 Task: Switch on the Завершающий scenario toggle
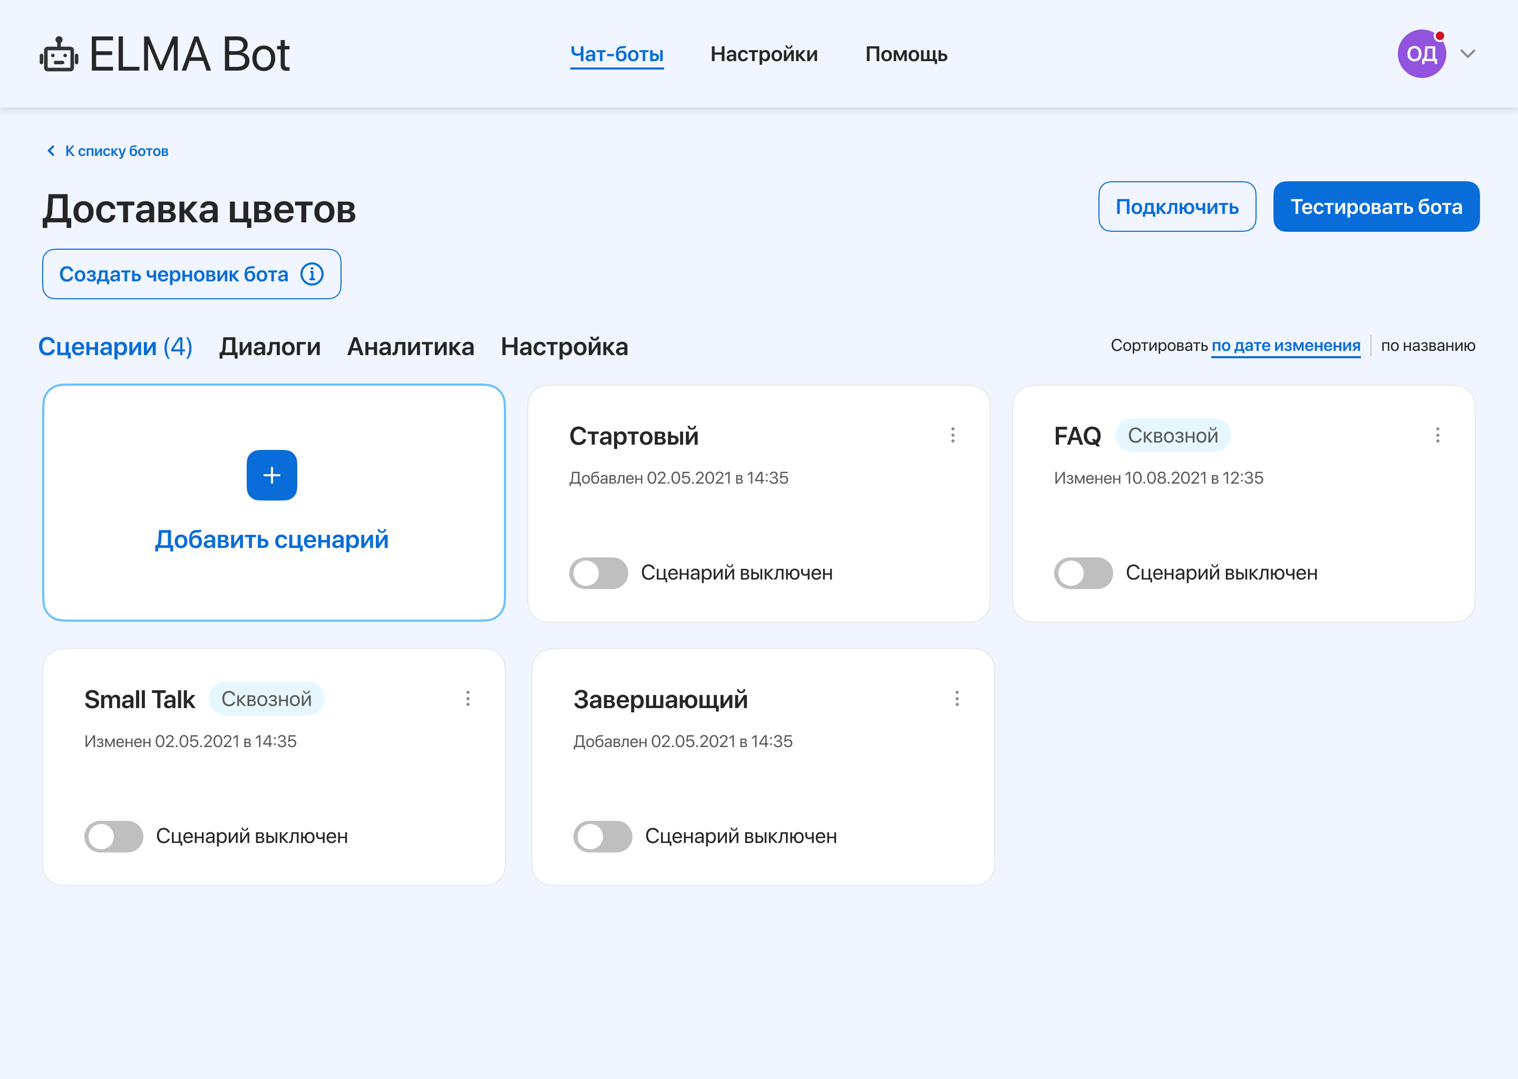tap(602, 836)
